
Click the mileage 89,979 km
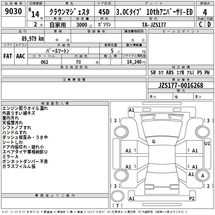pyautogui.click(x=33, y=38)
